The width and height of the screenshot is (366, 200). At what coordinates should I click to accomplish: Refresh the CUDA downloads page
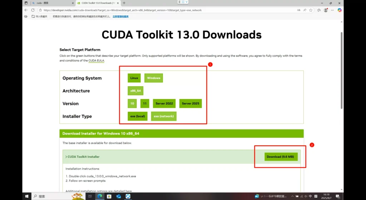coord(33,10)
